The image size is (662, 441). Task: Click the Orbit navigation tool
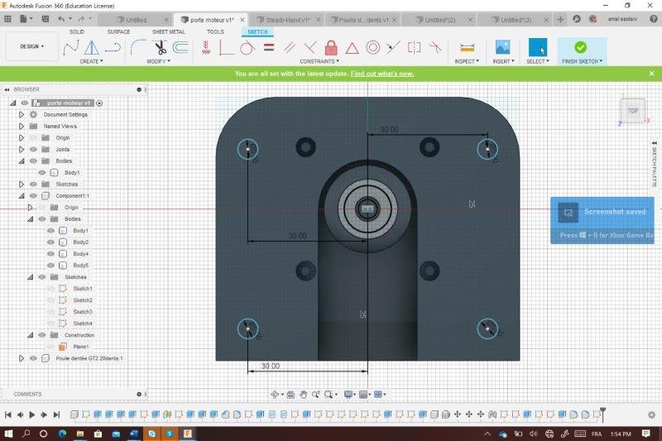coord(275,395)
